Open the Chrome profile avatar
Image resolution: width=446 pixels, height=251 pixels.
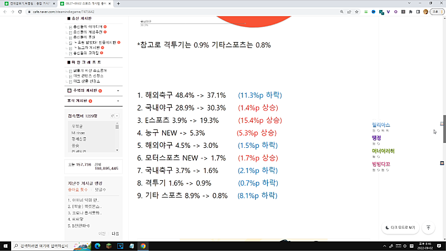click(425, 12)
